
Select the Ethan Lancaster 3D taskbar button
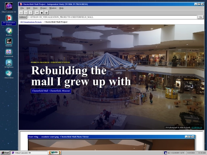(x=29, y=153)
